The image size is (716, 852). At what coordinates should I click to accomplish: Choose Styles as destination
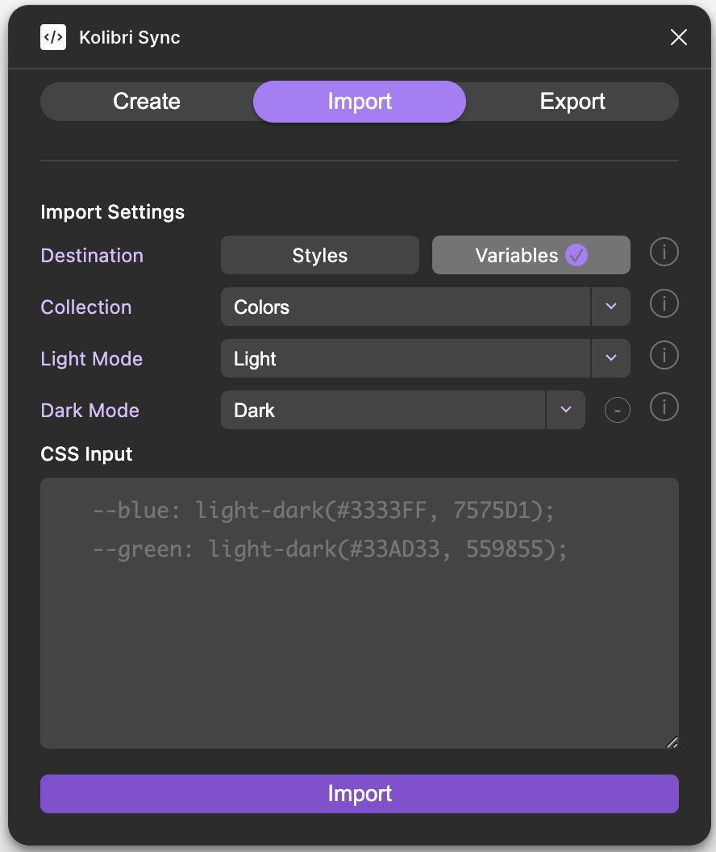320,256
